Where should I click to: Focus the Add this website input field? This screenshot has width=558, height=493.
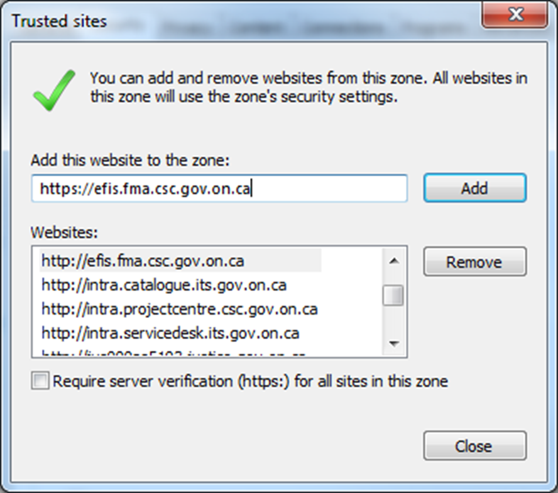(219, 188)
